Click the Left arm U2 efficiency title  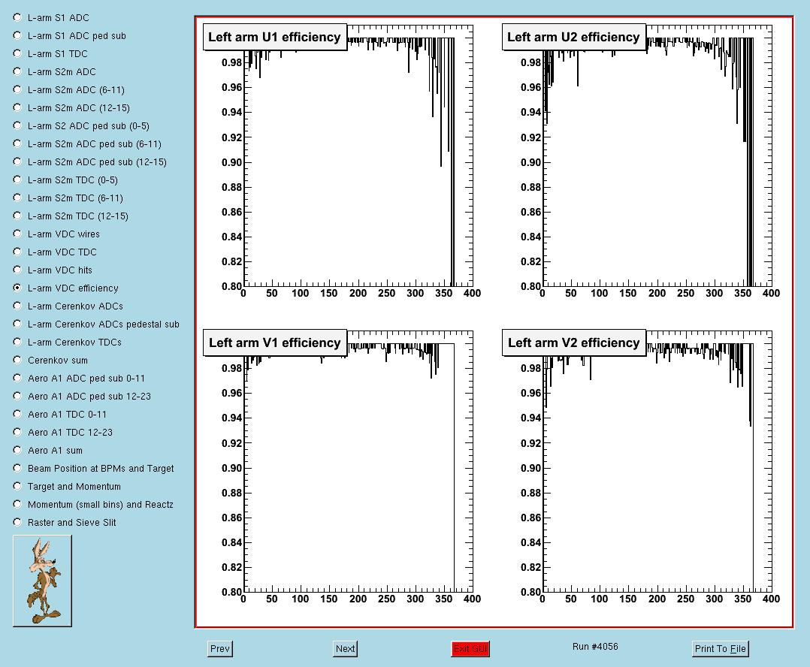click(574, 37)
